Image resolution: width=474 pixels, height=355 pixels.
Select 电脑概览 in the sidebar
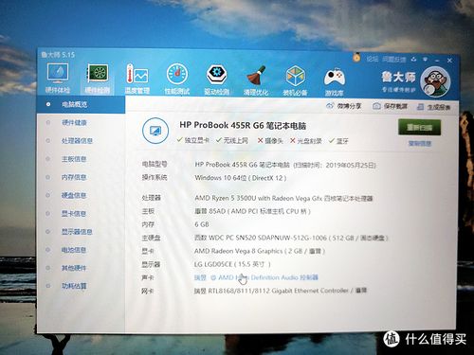(x=81, y=104)
